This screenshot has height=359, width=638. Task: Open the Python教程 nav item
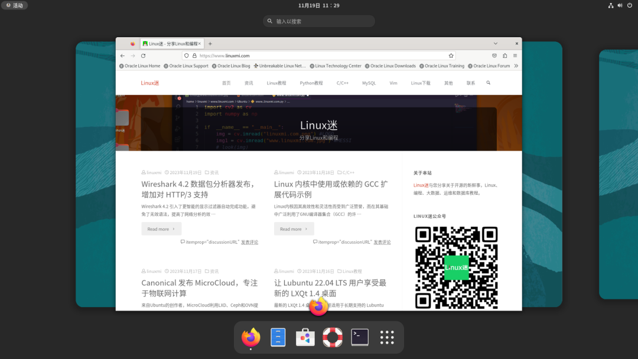311,83
